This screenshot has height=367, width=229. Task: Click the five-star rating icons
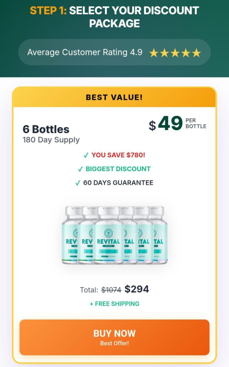click(x=175, y=53)
